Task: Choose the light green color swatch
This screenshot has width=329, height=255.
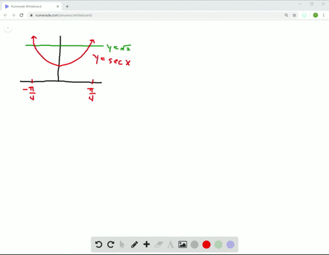Action: point(219,245)
